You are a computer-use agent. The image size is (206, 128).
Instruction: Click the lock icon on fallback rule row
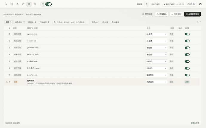coord(7,82)
